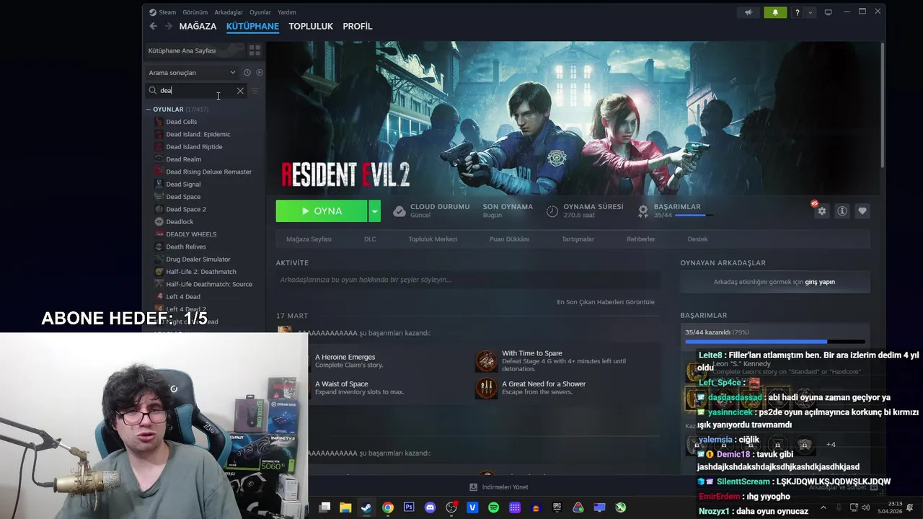The width and height of the screenshot is (923, 519).
Task: Select Drug Dealer Simulator
Action: point(198,259)
